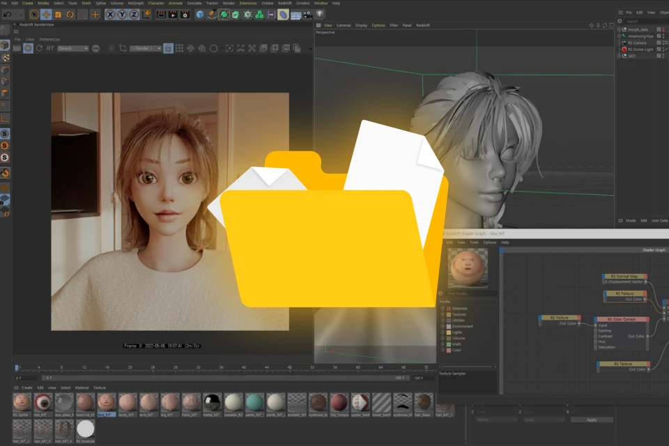Select RS Dome Light object

[640, 49]
